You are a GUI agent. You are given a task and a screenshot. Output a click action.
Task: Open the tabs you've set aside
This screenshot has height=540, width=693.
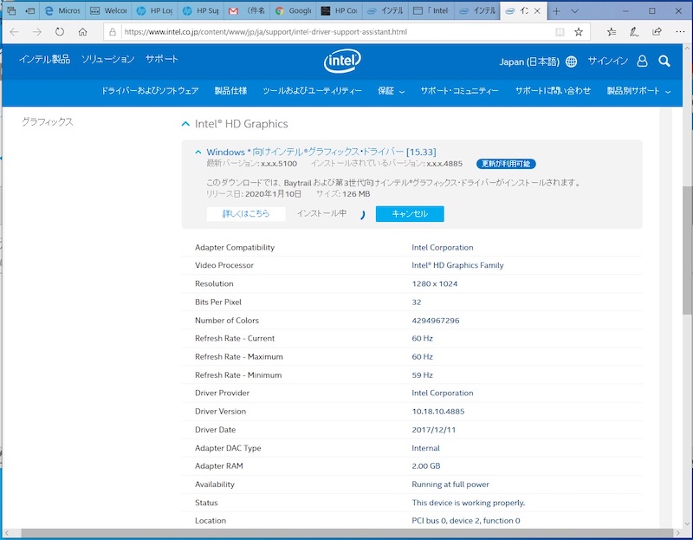coord(11,10)
